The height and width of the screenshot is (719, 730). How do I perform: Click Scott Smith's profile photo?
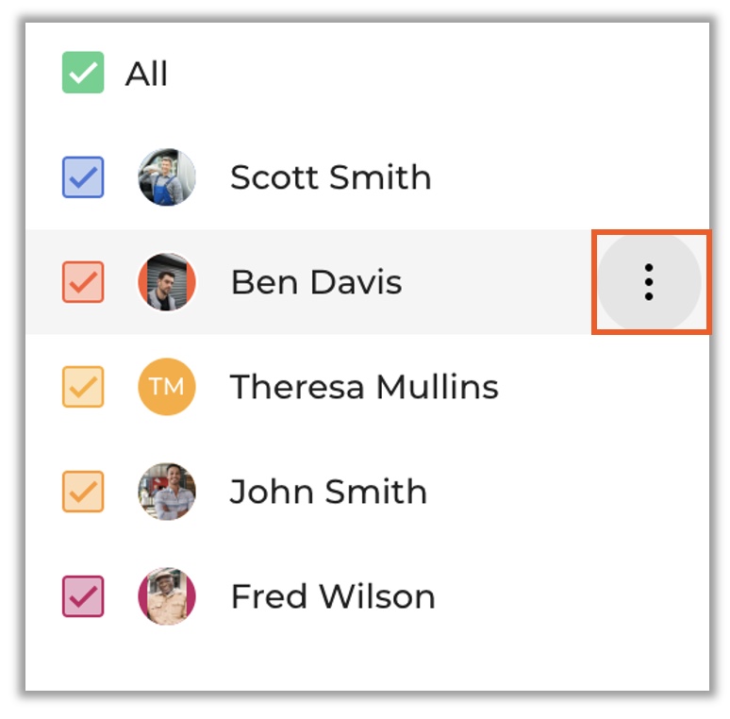pyautogui.click(x=167, y=176)
